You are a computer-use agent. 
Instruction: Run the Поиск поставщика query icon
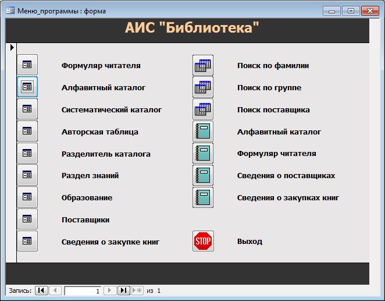[x=203, y=109]
